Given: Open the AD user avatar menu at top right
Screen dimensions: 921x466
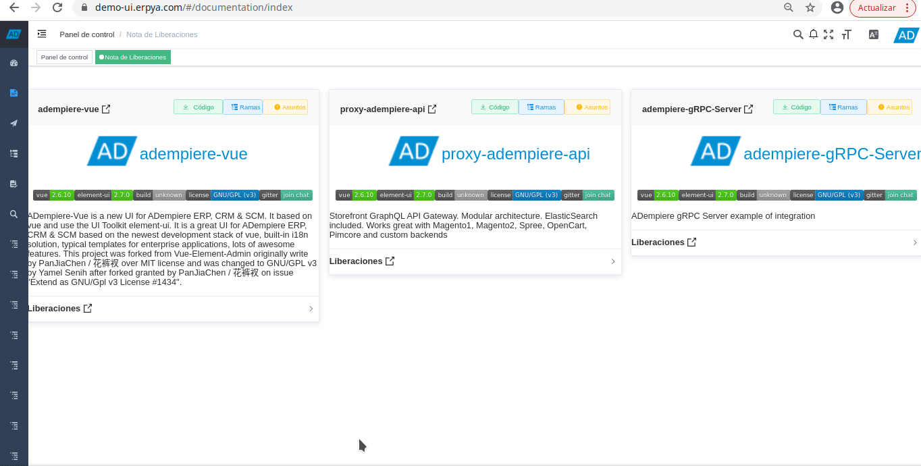Looking at the screenshot, I should point(906,35).
